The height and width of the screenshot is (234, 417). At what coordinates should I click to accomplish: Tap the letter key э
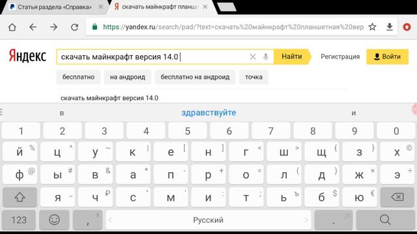(x=397, y=175)
